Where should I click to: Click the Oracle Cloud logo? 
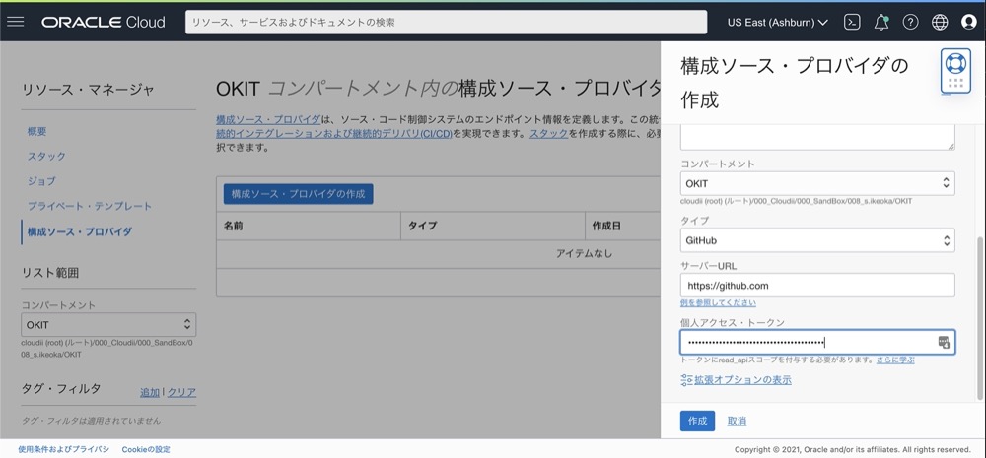pyautogui.click(x=104, y=22)
